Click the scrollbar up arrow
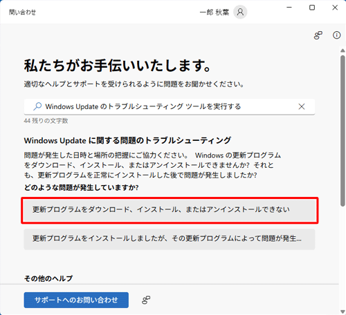 [x=343, y=50]
